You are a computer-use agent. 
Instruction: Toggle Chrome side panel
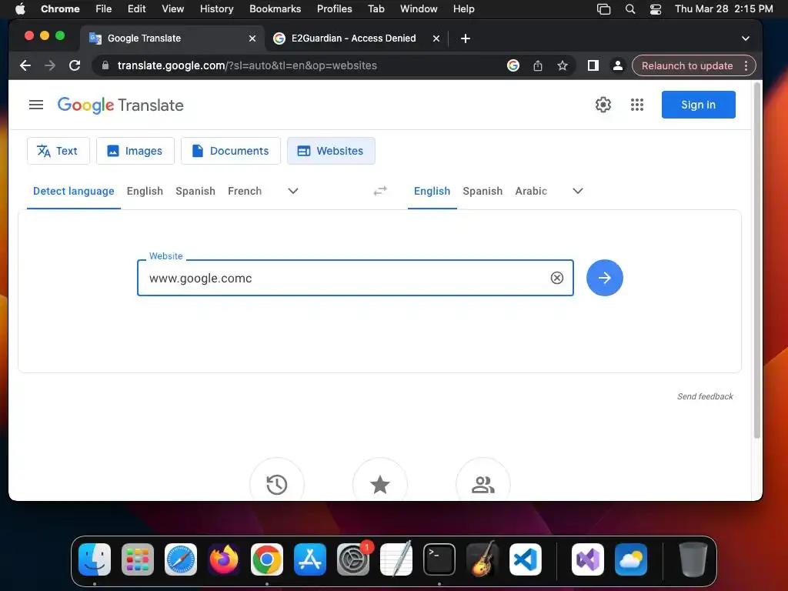pos(593,65)
